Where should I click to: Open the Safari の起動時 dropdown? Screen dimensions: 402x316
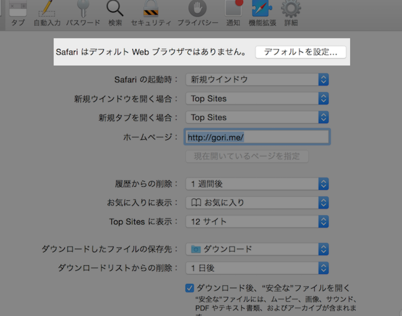point(257,79)
